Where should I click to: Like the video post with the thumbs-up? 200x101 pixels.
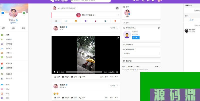coord(57,77)
